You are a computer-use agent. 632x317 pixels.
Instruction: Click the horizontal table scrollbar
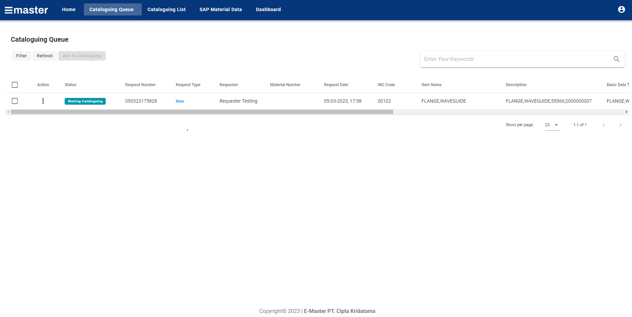pos(202,112)
